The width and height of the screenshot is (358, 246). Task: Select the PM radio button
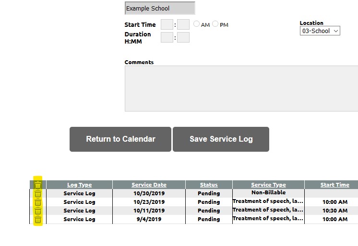(215, 23)
